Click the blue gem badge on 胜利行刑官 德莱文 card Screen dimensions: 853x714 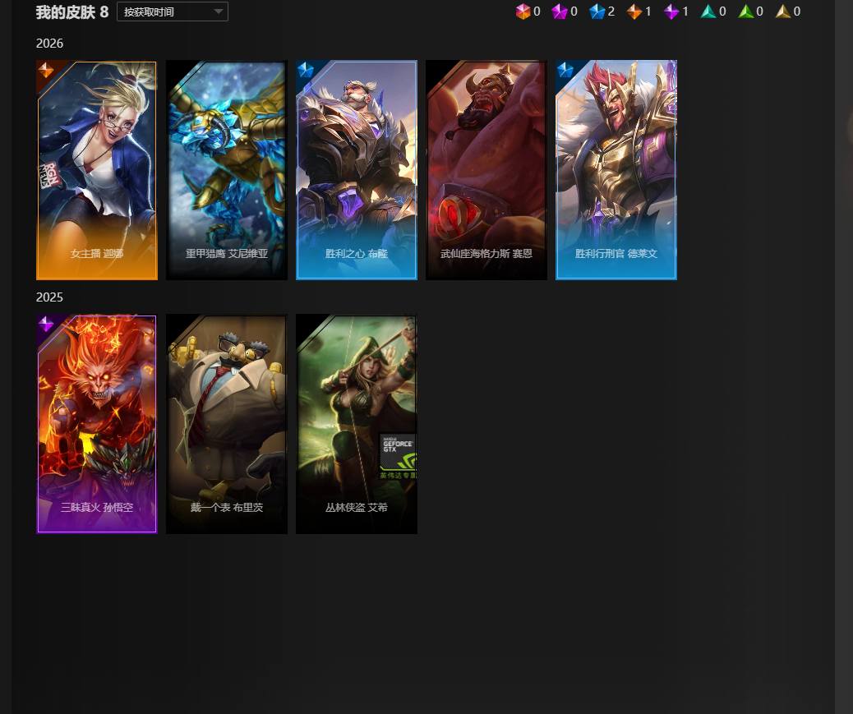[565, 70]
